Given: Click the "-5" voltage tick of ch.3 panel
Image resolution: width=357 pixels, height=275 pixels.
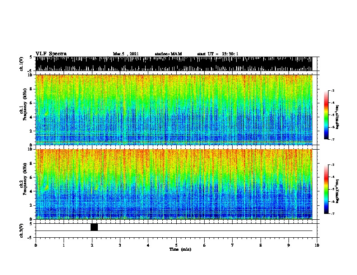Looking at the screenshot, I should tap(30, 238).
